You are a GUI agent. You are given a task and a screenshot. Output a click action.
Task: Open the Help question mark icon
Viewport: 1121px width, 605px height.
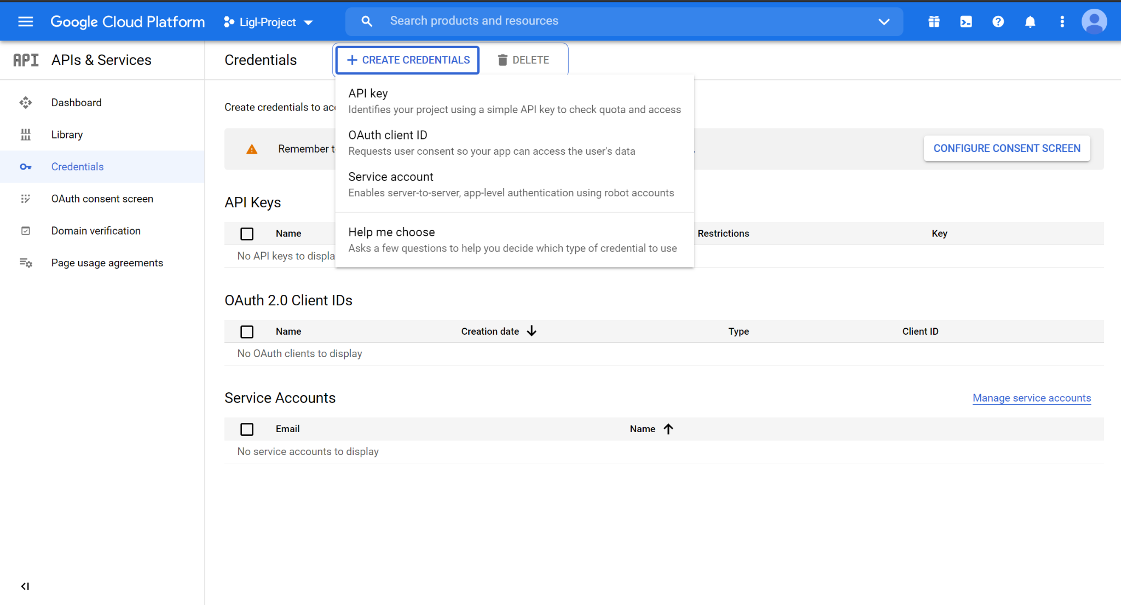tap(998, 21)
